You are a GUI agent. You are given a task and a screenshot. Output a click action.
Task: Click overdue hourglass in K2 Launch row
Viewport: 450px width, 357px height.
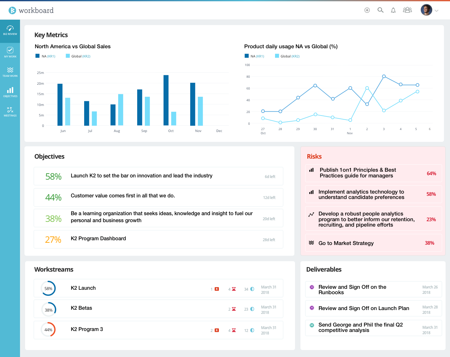[234, 289]
